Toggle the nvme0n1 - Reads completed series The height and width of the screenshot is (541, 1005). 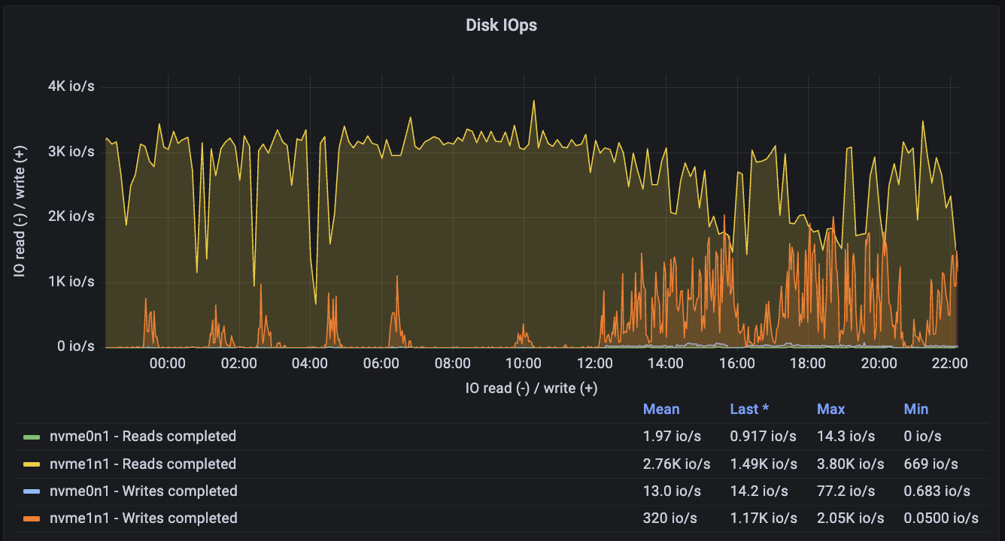point(142,437)
